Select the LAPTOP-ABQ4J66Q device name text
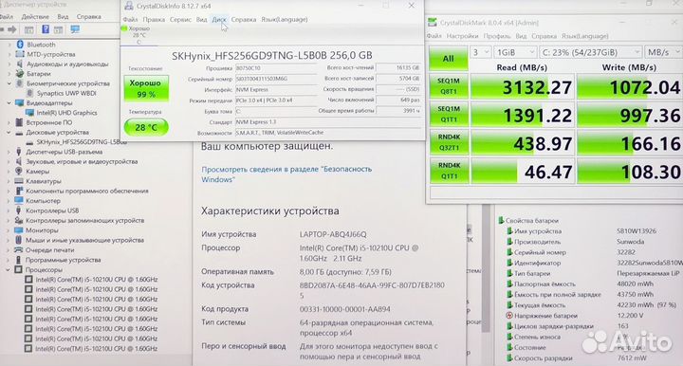 pos(333,234)
